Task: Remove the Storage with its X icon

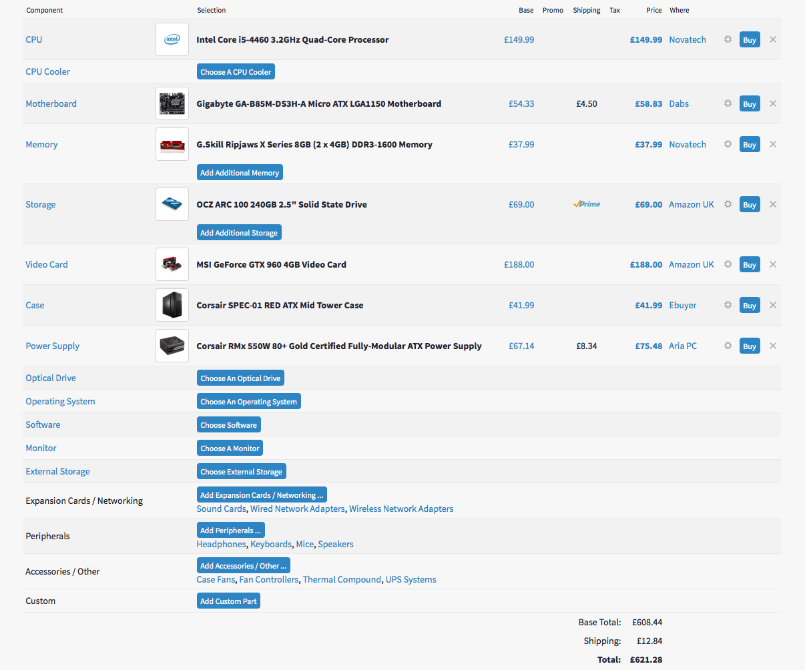Action: pyautogui.click(x=773, y=204)
